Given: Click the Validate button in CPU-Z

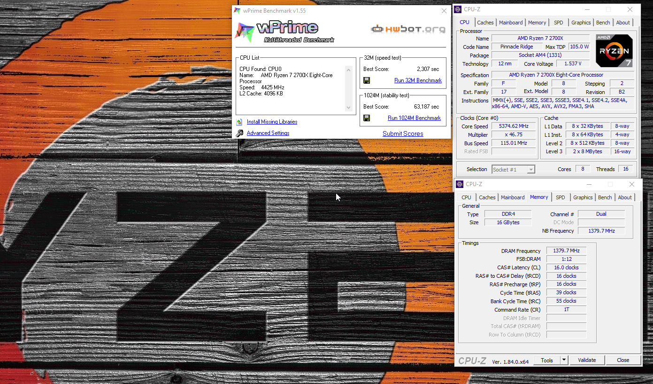Looking at the screenshot, I should pos(587,360).
